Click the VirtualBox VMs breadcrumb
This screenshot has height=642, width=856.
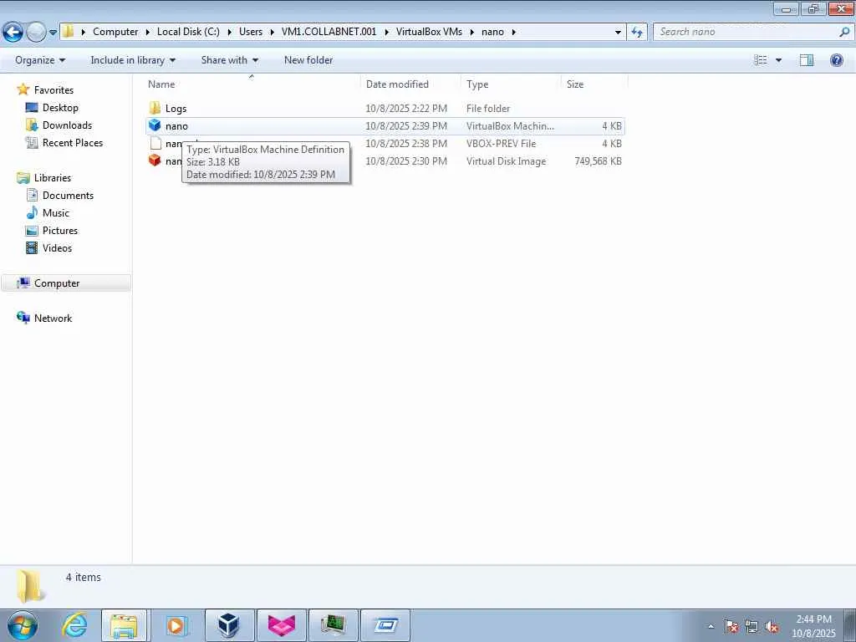(x=429, y=32)
